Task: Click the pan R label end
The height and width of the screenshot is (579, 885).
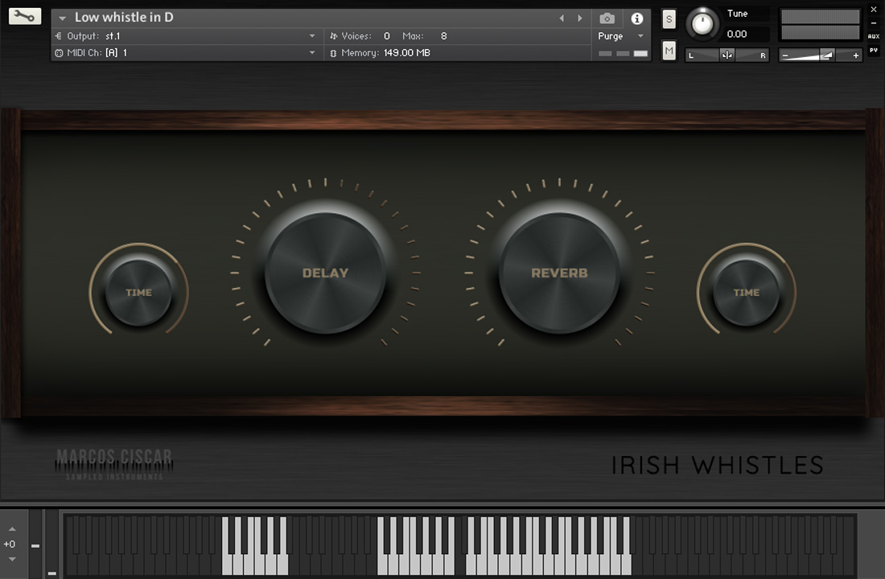Action: point(763,55)
